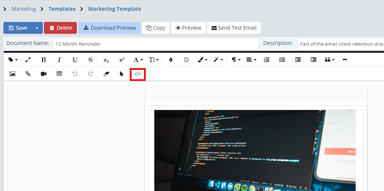The image size is (384, 191).
Task: Insert an image using picture icon
Action: point(12,74)
